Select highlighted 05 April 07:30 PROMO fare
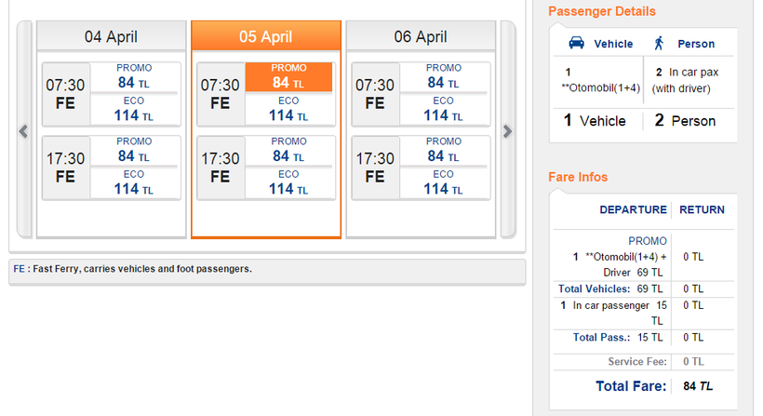Viewport: 763px width, 416px height. (288, 77)
